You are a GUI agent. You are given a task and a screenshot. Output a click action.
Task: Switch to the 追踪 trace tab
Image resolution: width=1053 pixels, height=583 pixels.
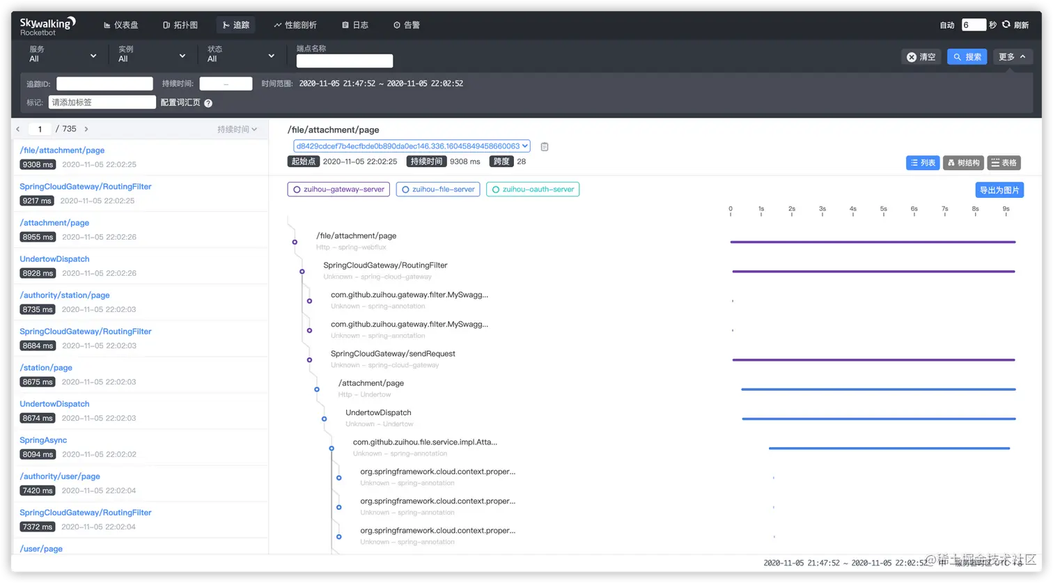click(236, 25)
